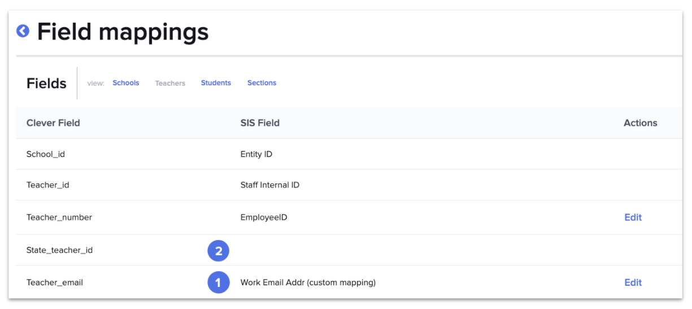Edit the Teacher_email field mapping
Image resolution: width=692 pixels, height=309 pixels.
(x=633, y=282)
